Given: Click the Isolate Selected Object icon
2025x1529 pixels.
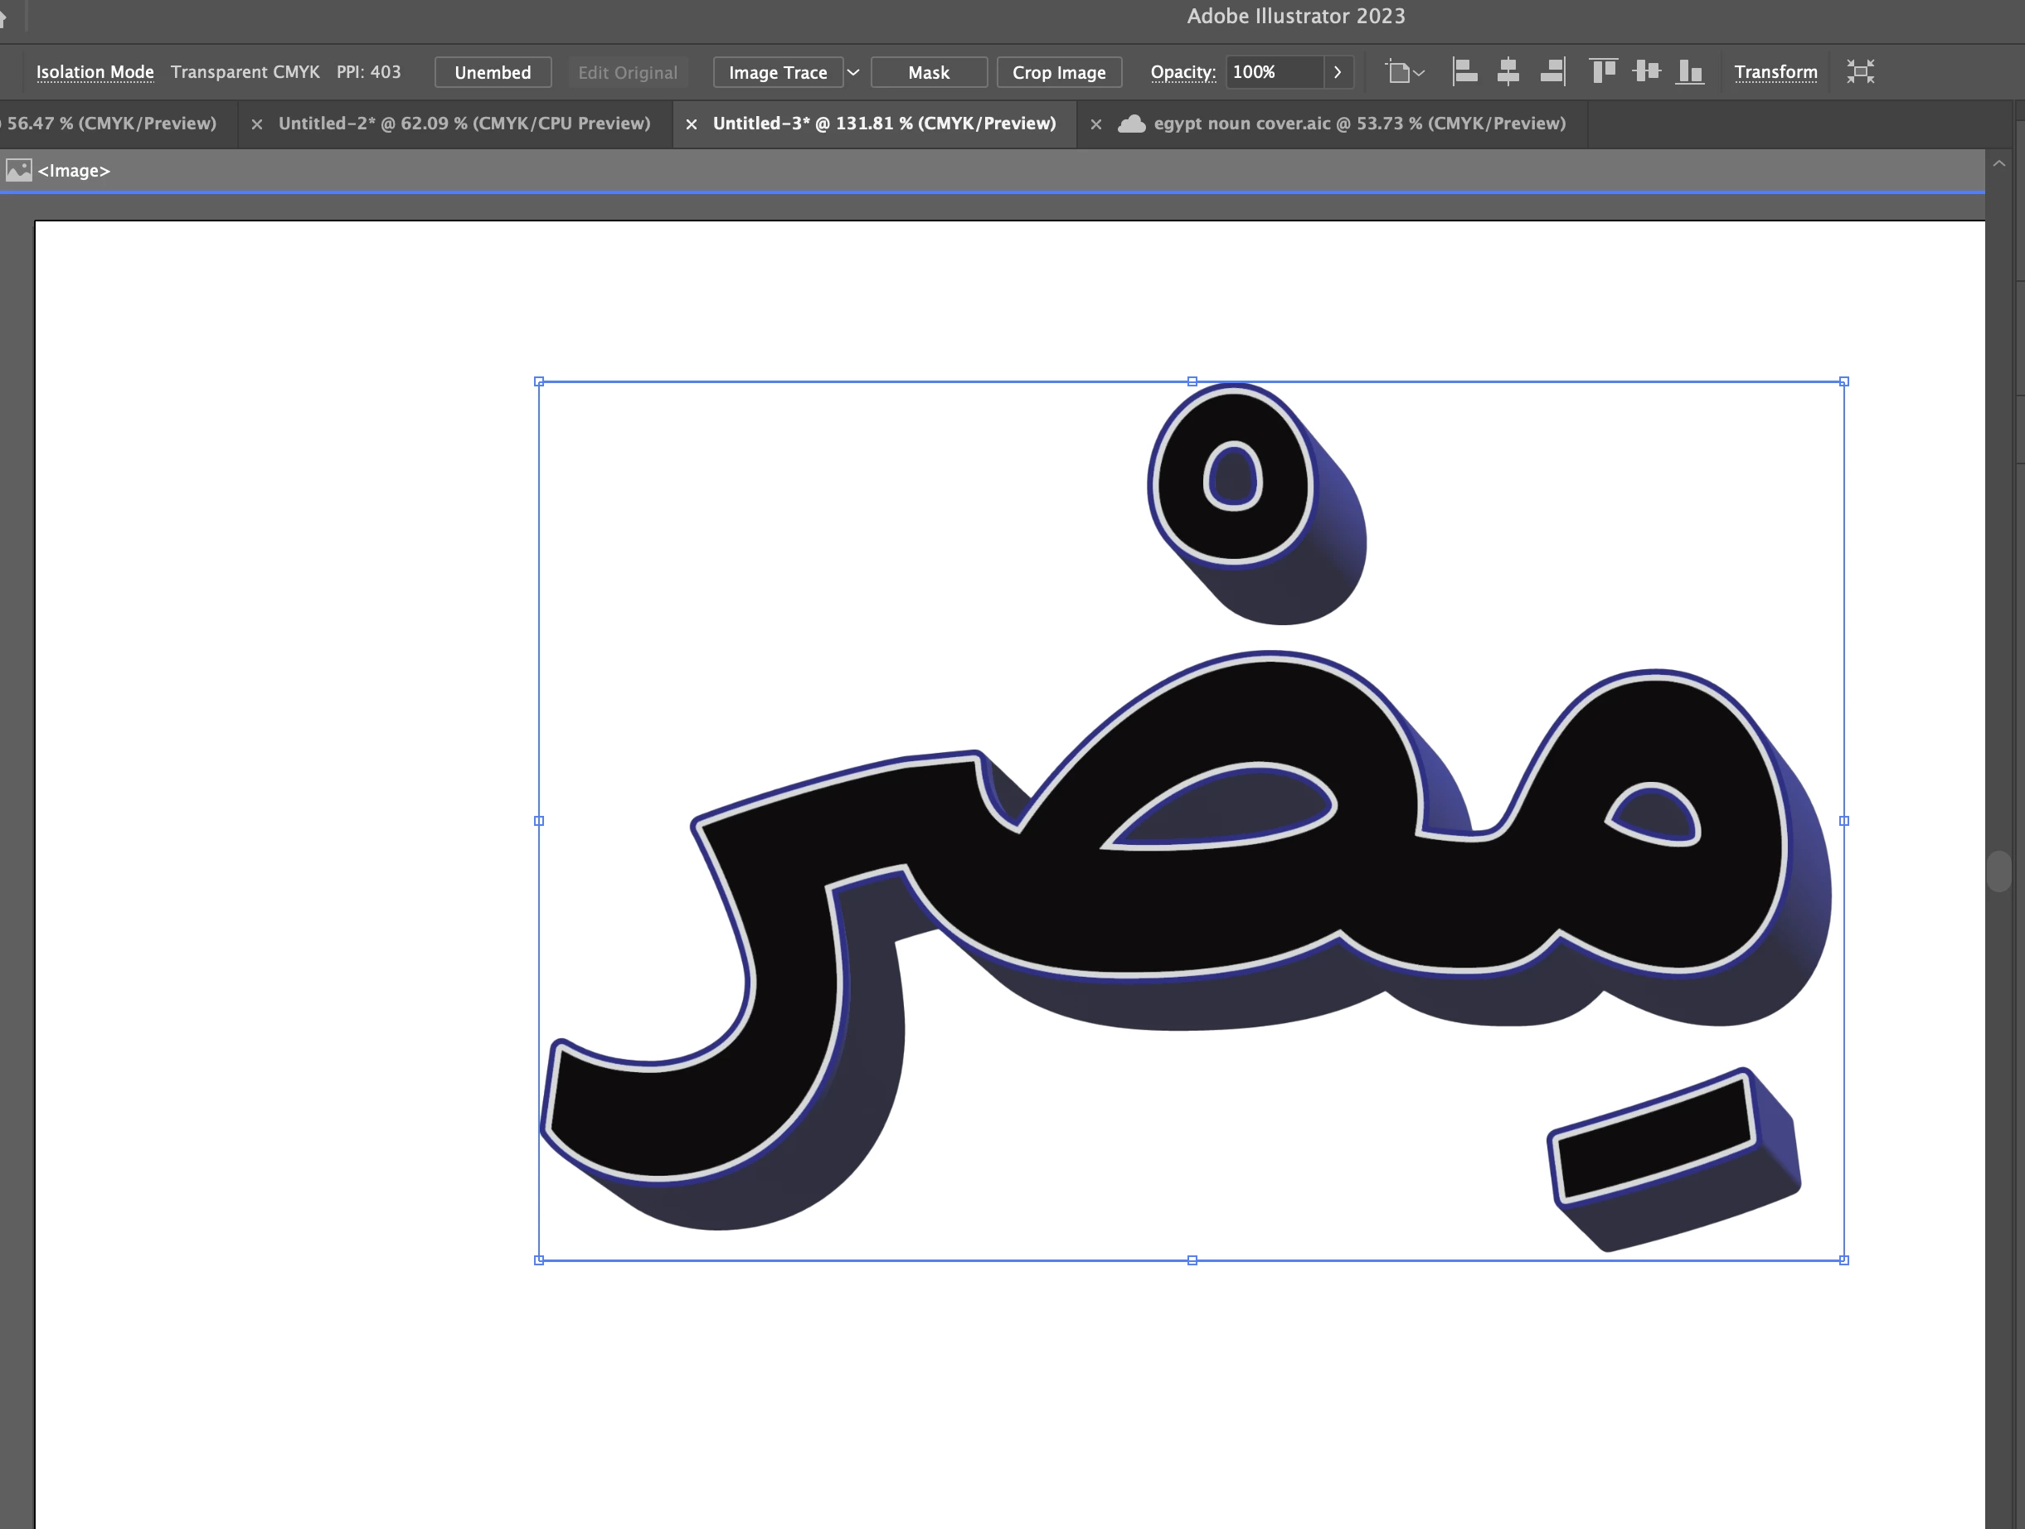Looking at the screenshot, I should (1860, 71).
